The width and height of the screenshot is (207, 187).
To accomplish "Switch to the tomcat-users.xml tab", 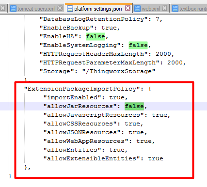I will coord(36,9).
